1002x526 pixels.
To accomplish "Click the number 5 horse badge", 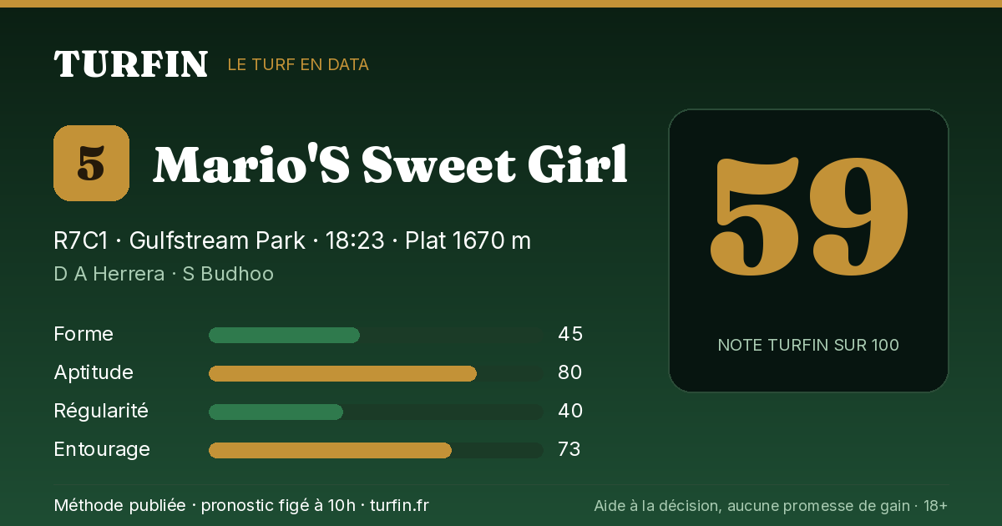I will coord(91,163).
